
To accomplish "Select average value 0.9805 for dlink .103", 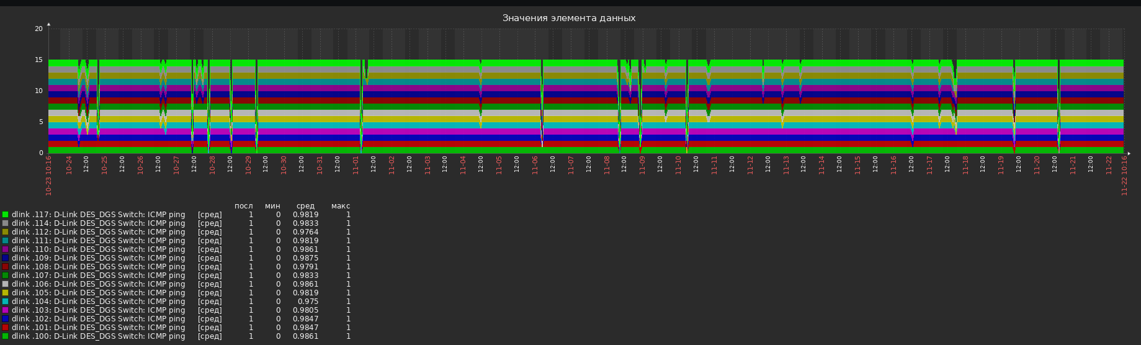I will [305, 310].
